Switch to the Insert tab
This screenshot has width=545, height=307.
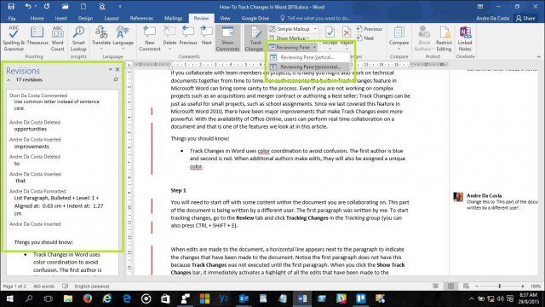(60, 18)
